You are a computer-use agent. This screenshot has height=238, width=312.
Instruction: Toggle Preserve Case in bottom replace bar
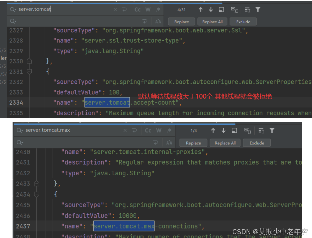[169, 143]
